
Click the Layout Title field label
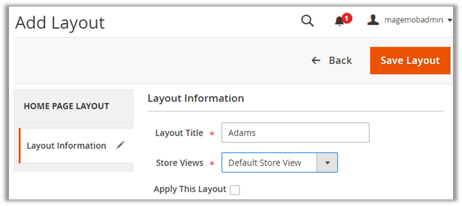pos(179,133)
